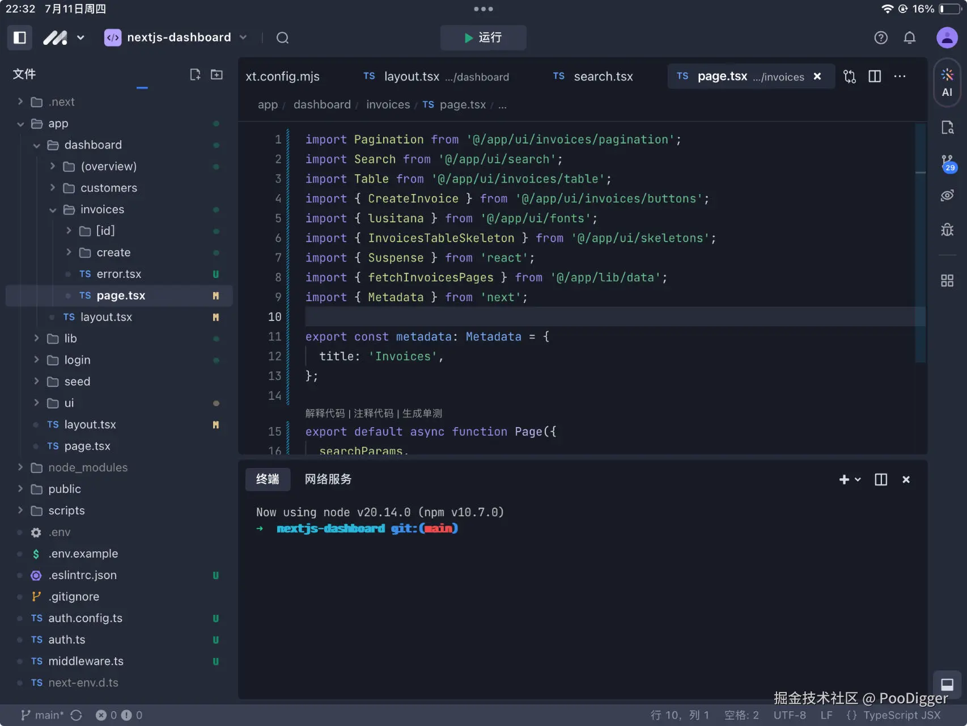Open notifications bell
This screenshot has height=726, width=967.
tap(909, 38)
